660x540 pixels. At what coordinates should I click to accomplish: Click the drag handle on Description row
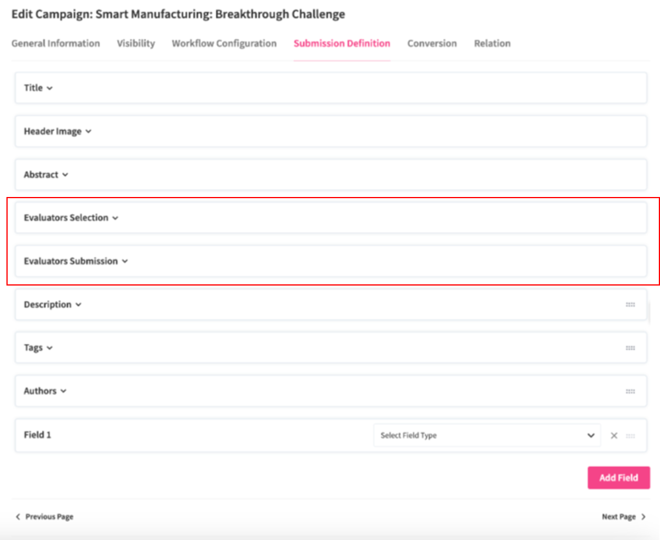coord(630,305)
